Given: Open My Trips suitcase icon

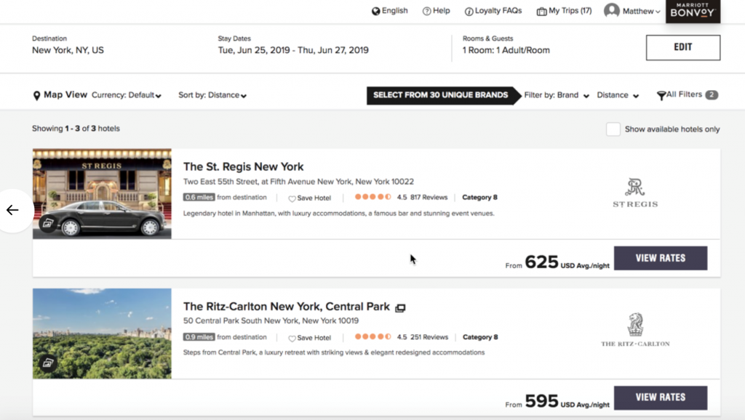Looking at the screenshot, I should click(541, 12).
